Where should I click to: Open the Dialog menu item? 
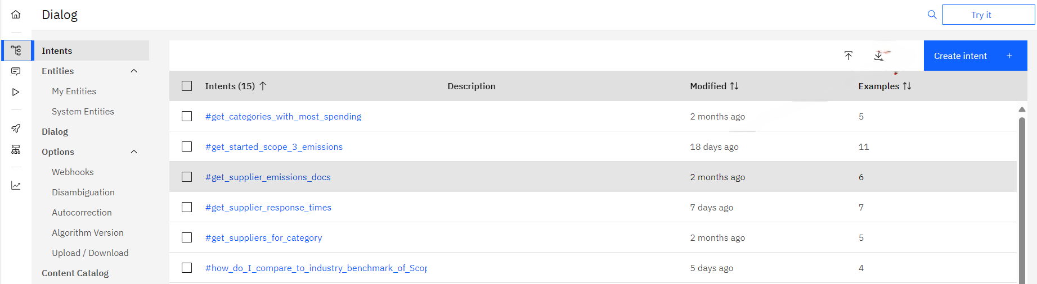coord(55,131)
